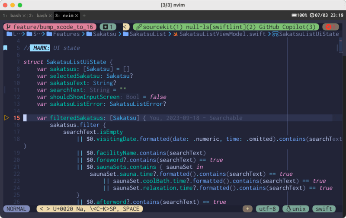Click the S… folder icon in breadcrumb
This screenshot has width=346, height=218.
[x=29, y=34]
